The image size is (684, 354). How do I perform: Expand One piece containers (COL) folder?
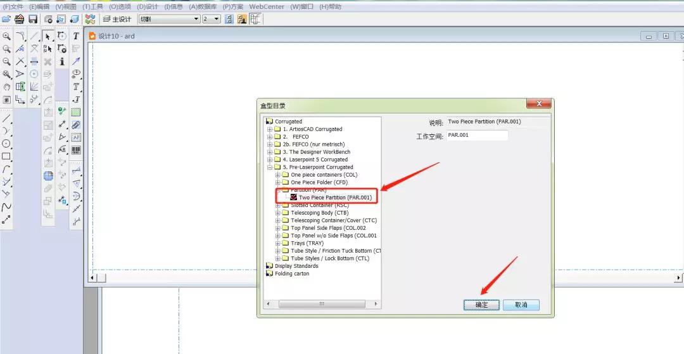(x=277, y=175)
